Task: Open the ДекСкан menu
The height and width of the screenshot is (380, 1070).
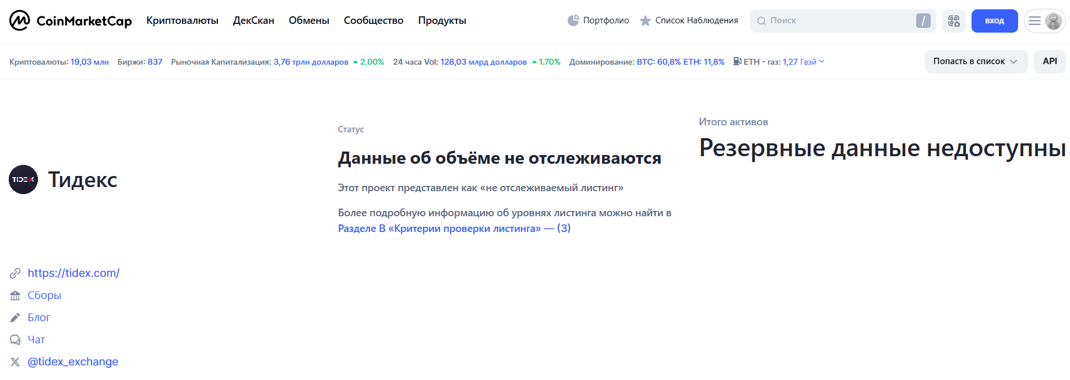Action: pos(254,20)
